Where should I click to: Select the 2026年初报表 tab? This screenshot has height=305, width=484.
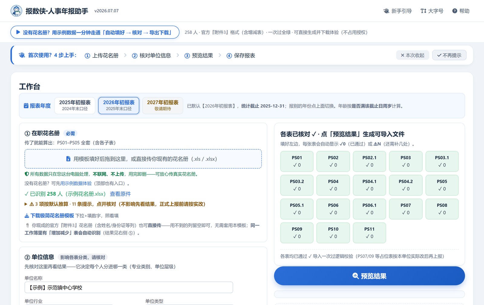click(119, 105)
